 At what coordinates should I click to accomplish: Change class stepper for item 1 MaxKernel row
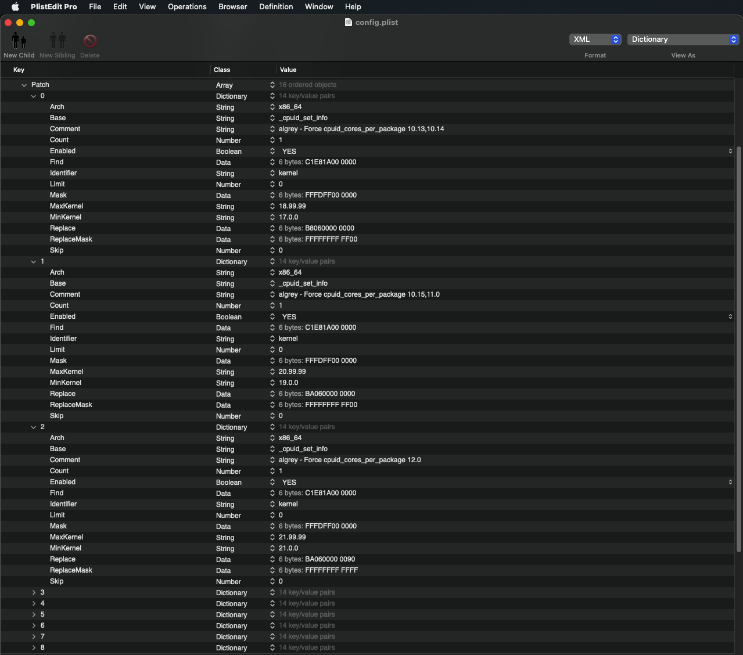tap(272, 372)
